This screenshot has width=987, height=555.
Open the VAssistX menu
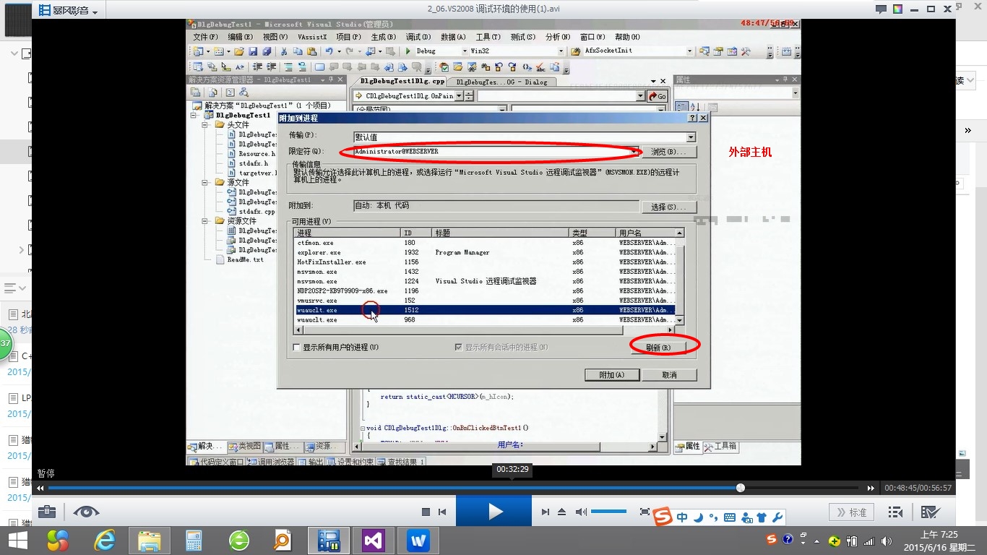[x=312, y=37]
